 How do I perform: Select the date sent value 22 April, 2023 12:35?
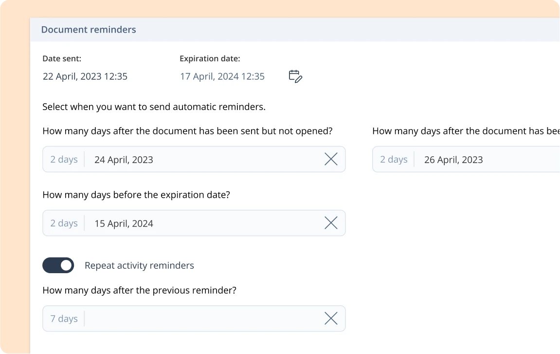85,76
